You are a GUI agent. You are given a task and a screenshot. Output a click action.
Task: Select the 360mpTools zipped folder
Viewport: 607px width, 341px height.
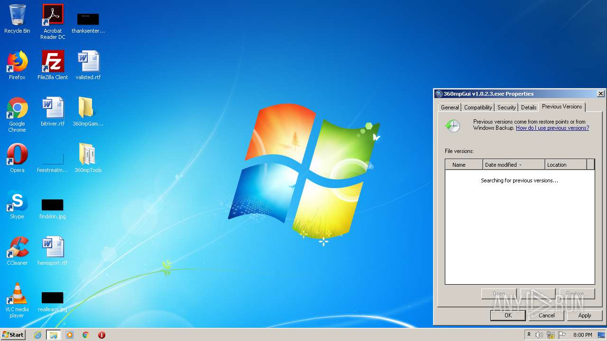coord(88,158)
